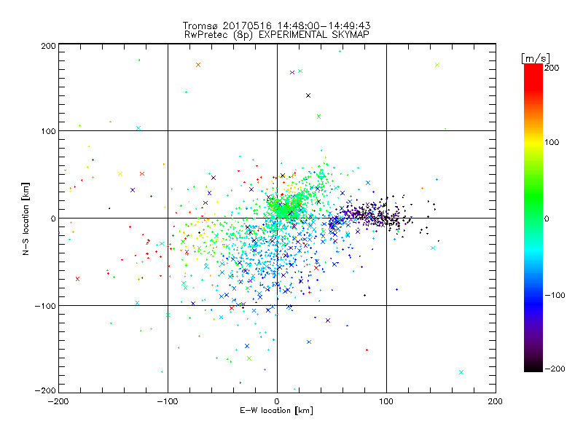
Task: Click the orange X marker near top left
Action: pyautogui.click(x=198, y=65)
